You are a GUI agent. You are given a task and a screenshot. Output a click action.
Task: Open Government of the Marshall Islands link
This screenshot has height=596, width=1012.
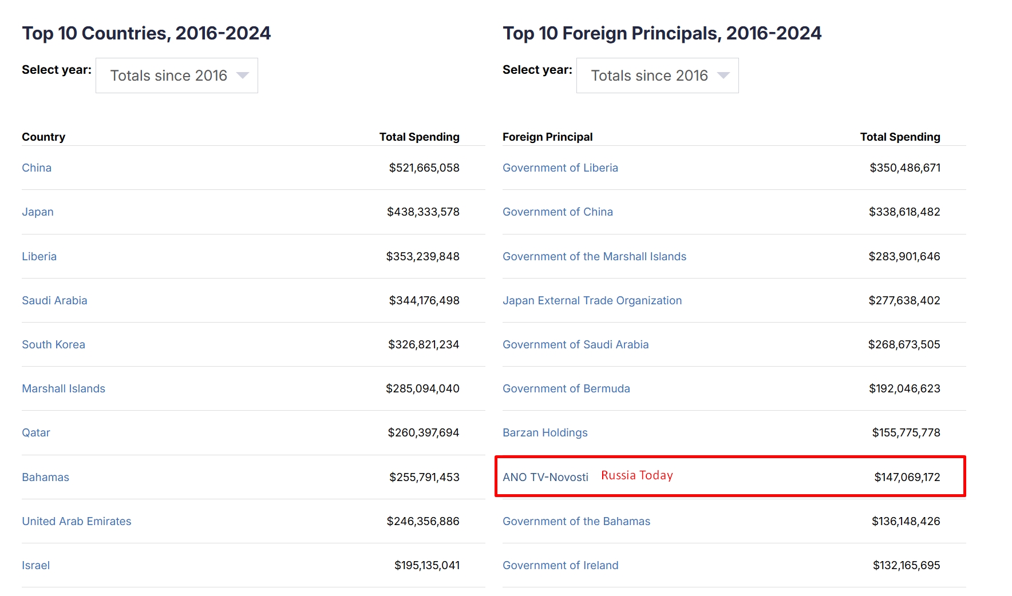click(594, 256)
